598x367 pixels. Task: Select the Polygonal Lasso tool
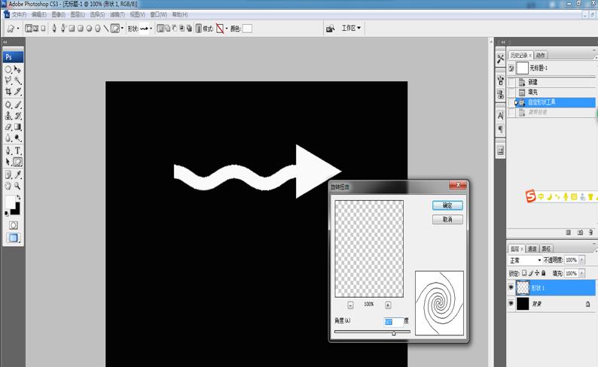pos(8,80)
